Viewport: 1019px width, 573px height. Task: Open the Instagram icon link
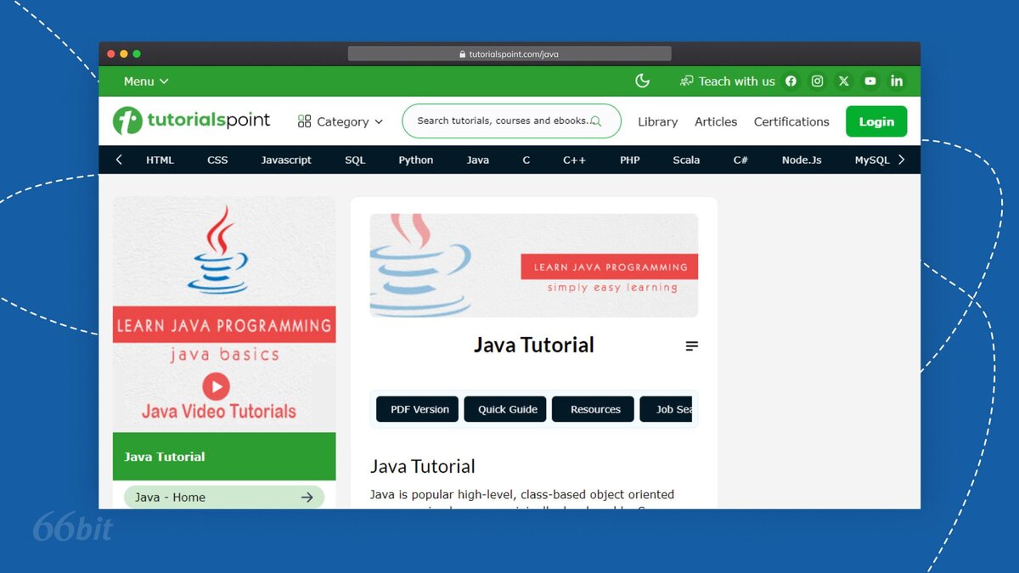point(817,81)
